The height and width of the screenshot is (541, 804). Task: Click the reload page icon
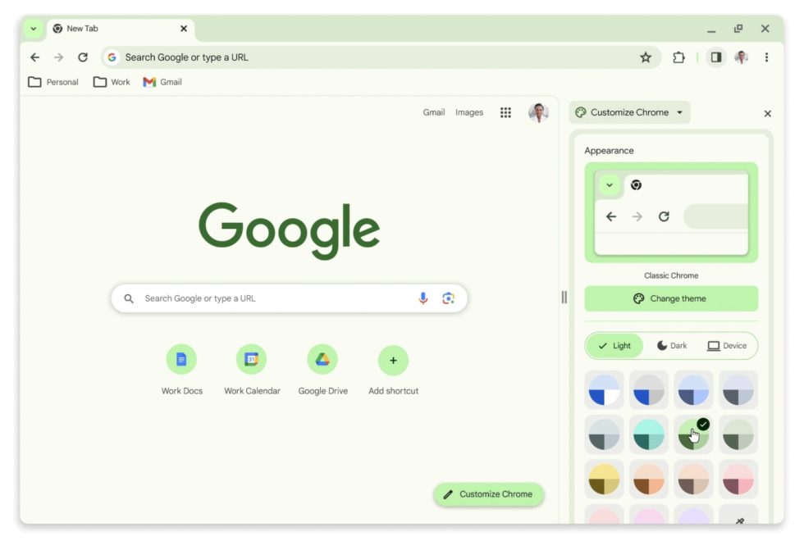(83, 57)
